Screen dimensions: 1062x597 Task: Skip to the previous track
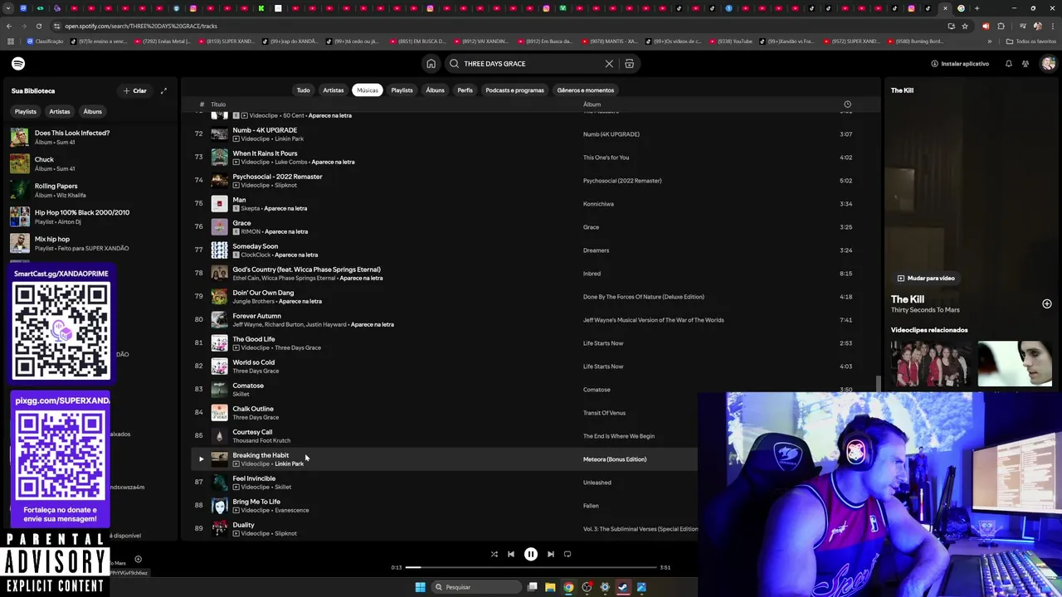(x=511, y=554)
